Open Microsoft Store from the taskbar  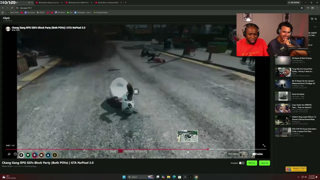coord(179,177)
